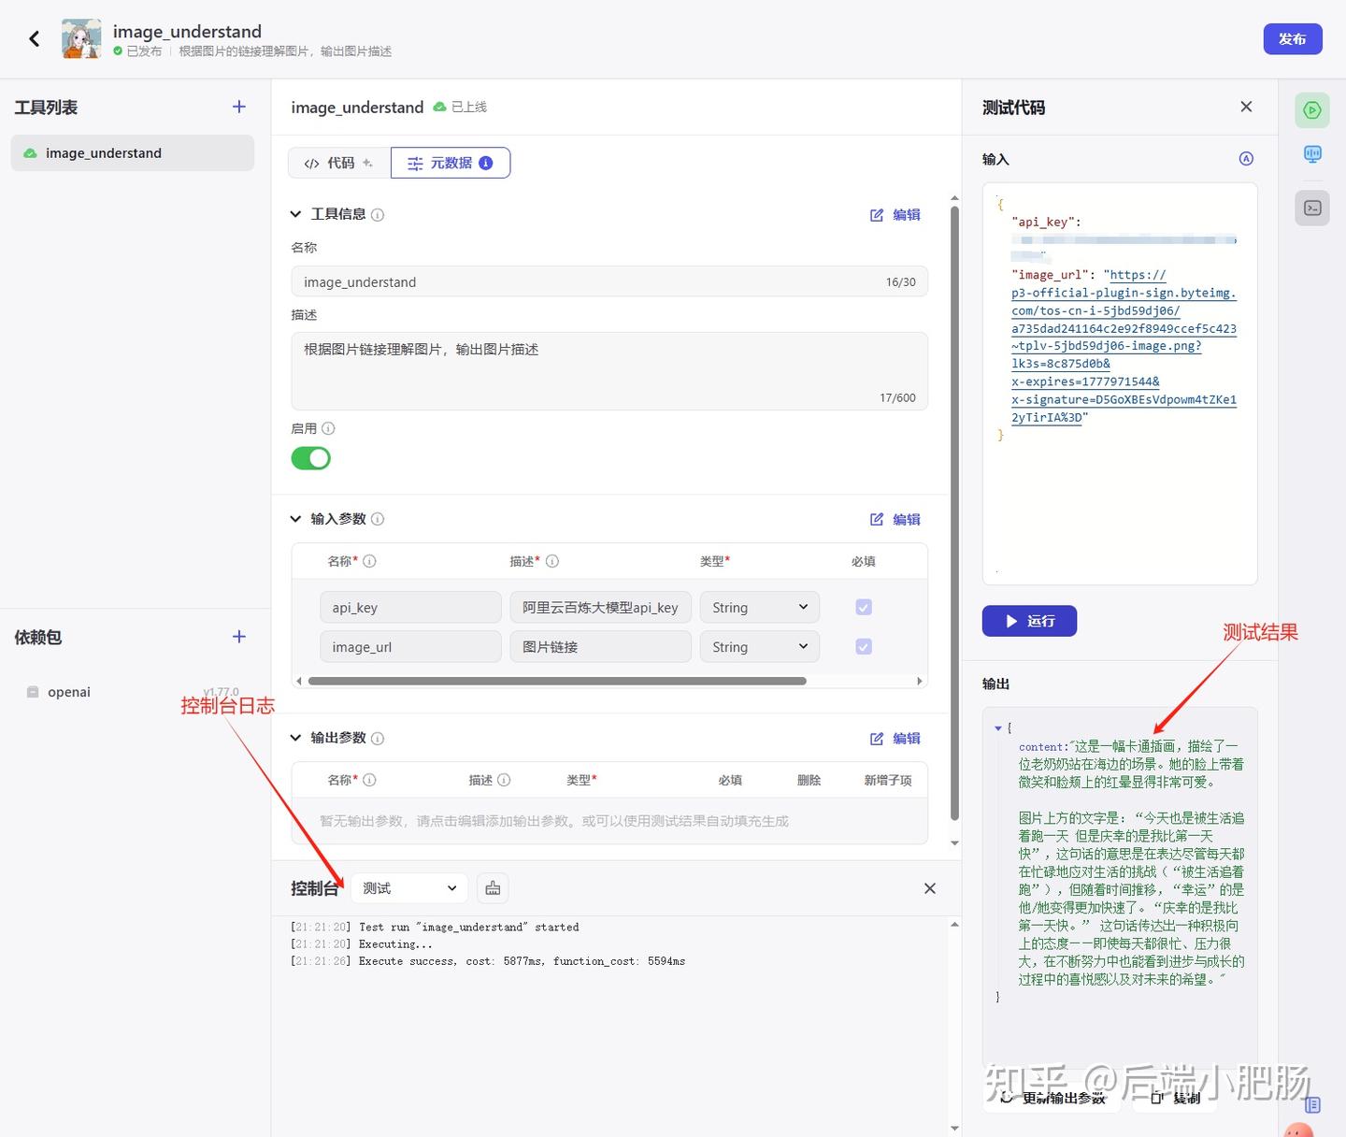Viewport: 1346px width, 1137px height.
Task: Show the info icon beside output 描述 column
Action: click(x=504, y=780)
